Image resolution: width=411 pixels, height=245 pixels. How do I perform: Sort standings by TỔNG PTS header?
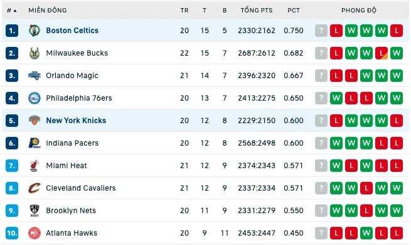(257, 10)
